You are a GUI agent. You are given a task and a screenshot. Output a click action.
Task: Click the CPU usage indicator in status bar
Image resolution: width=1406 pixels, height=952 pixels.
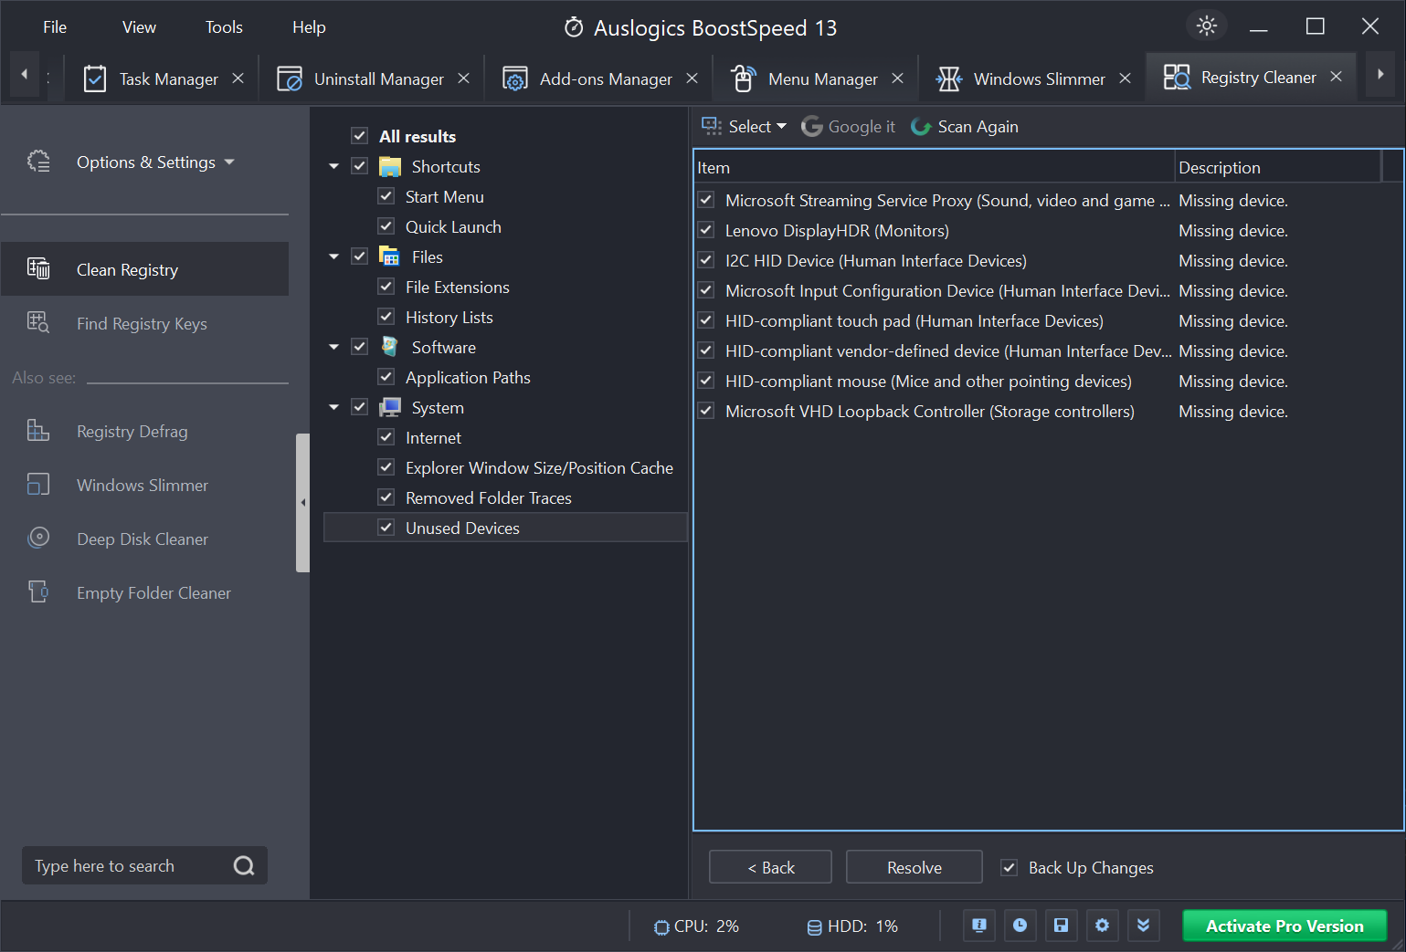[x=696, y=926]
